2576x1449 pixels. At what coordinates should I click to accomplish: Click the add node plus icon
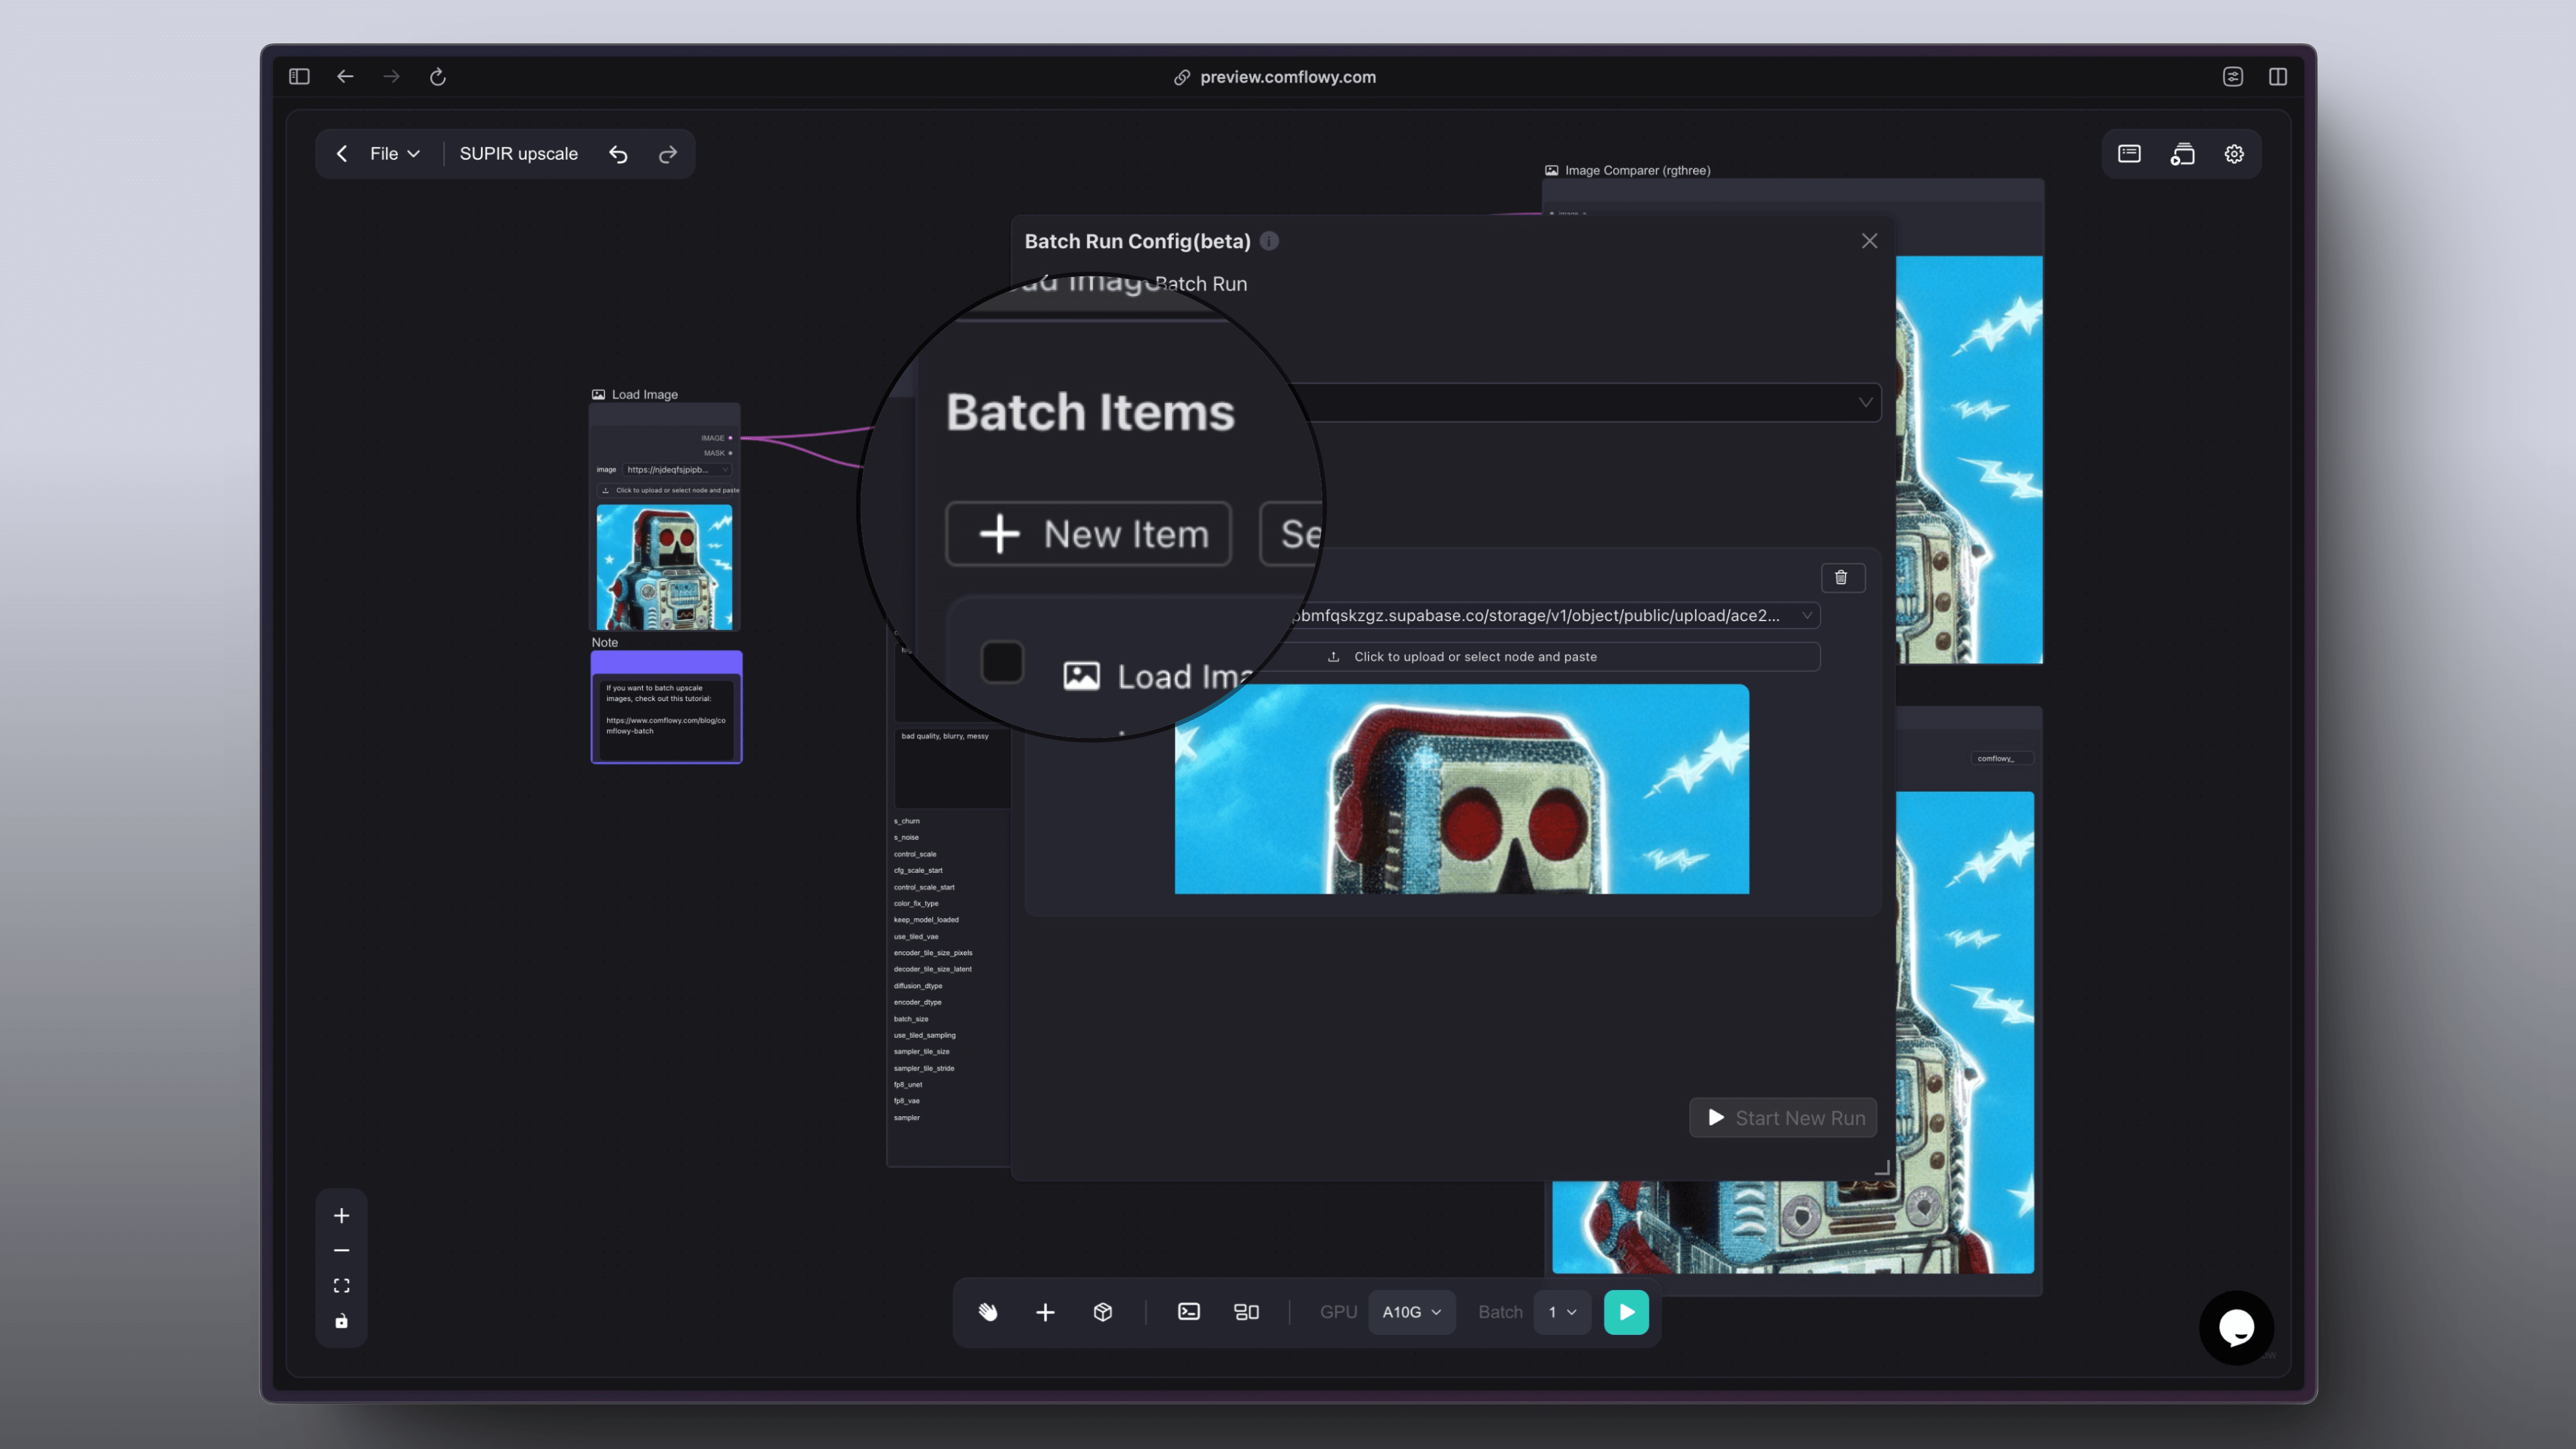[1045, 1312]
